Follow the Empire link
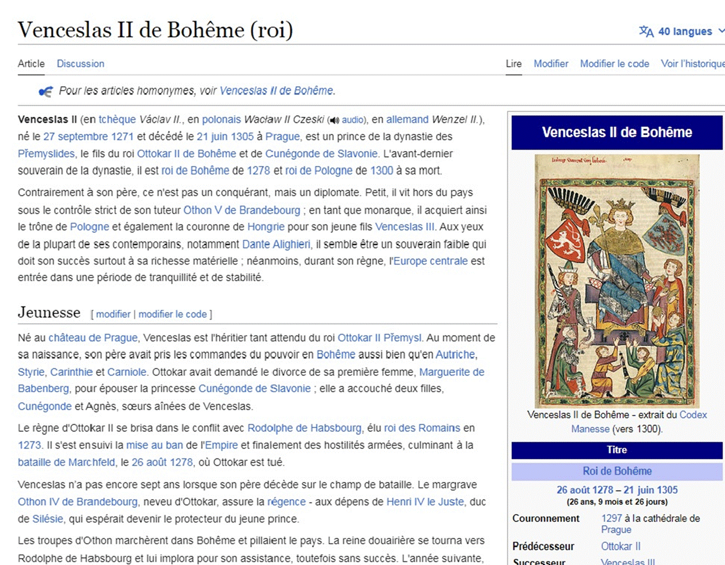The width and height of the screenshot is (725, 565). pos(221,445)
